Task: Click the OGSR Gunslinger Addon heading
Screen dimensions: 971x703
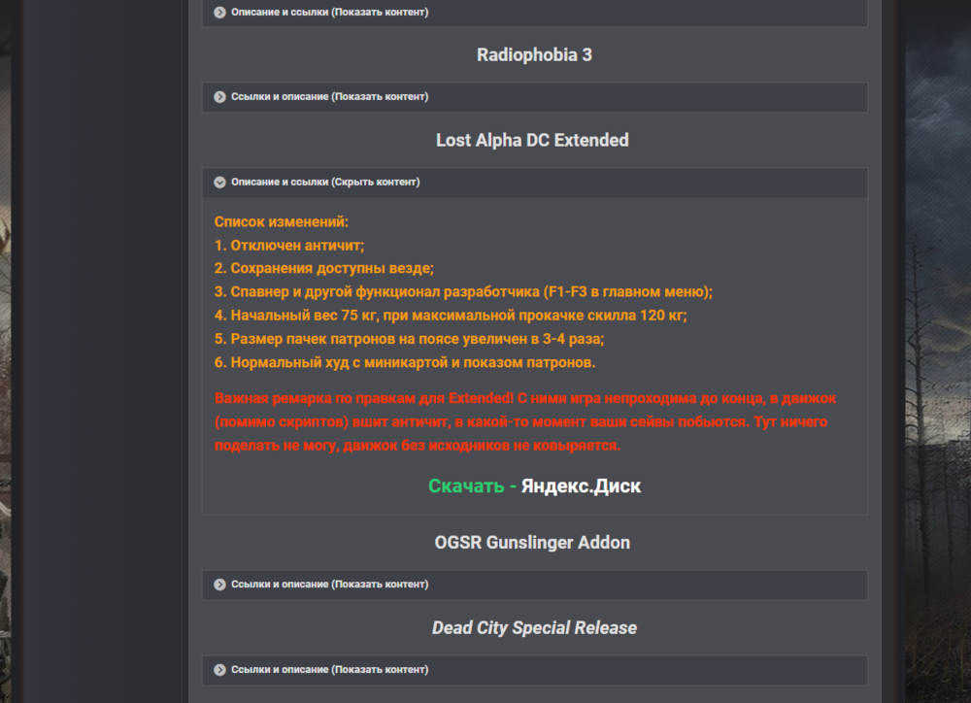Action: [533, 542]
